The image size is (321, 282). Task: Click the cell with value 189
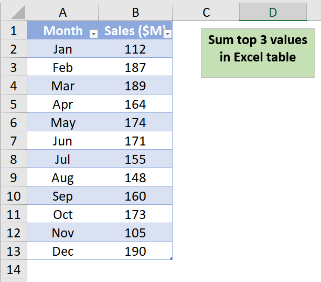tap(135, 86)
